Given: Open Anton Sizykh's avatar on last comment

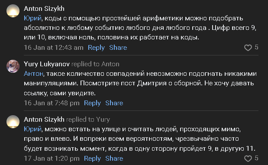Looking at the screenshot, I should (x=13, y=122).
